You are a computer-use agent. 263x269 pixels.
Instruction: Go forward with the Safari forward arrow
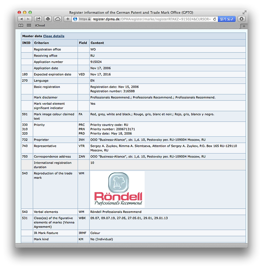(x=28, y=19)
